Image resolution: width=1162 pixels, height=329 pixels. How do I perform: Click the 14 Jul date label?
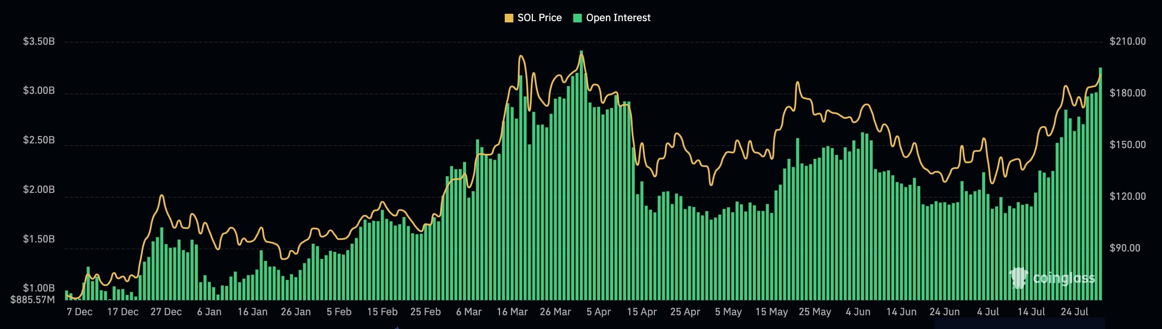point(1031,312)
